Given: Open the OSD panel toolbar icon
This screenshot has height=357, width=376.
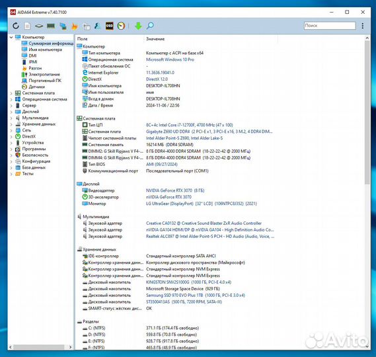Looking at the screenshot, I should pos(109,26).
